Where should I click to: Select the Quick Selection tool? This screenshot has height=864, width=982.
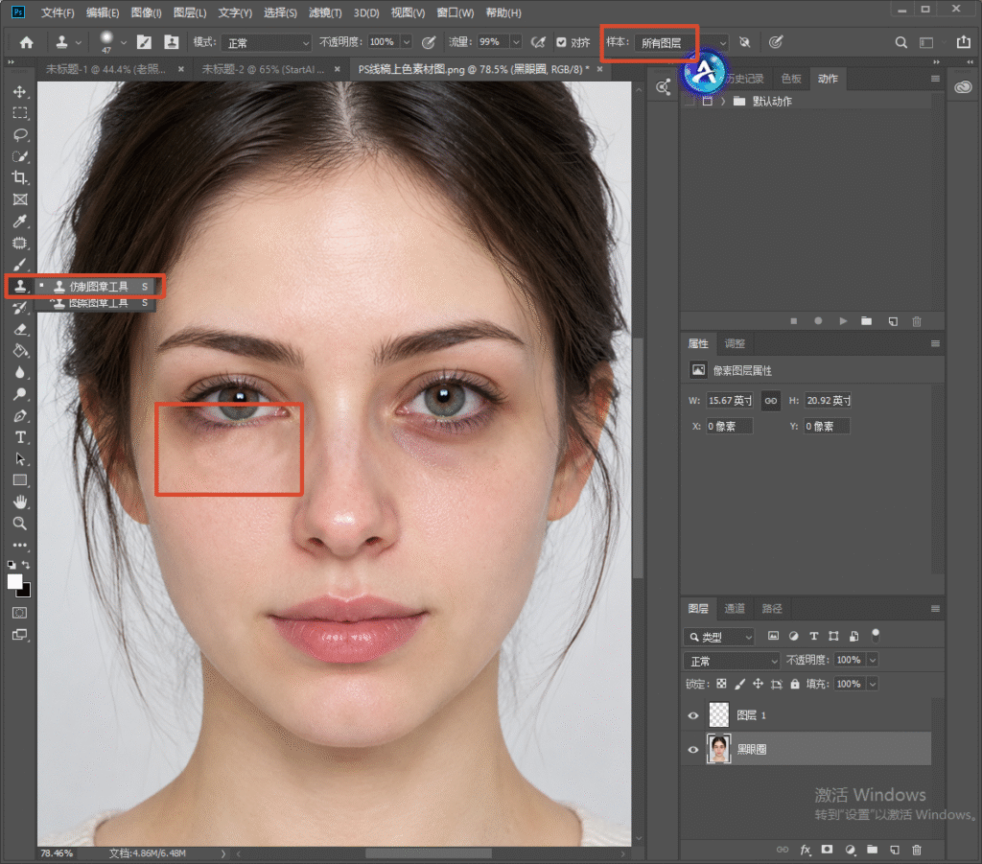tap(20, 156)
